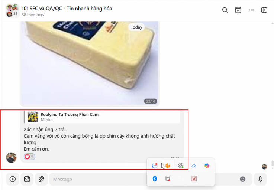Viewport: 274px width, 190px height.
Task: Start a voice message with the microphone
Action: pos(260,179)
